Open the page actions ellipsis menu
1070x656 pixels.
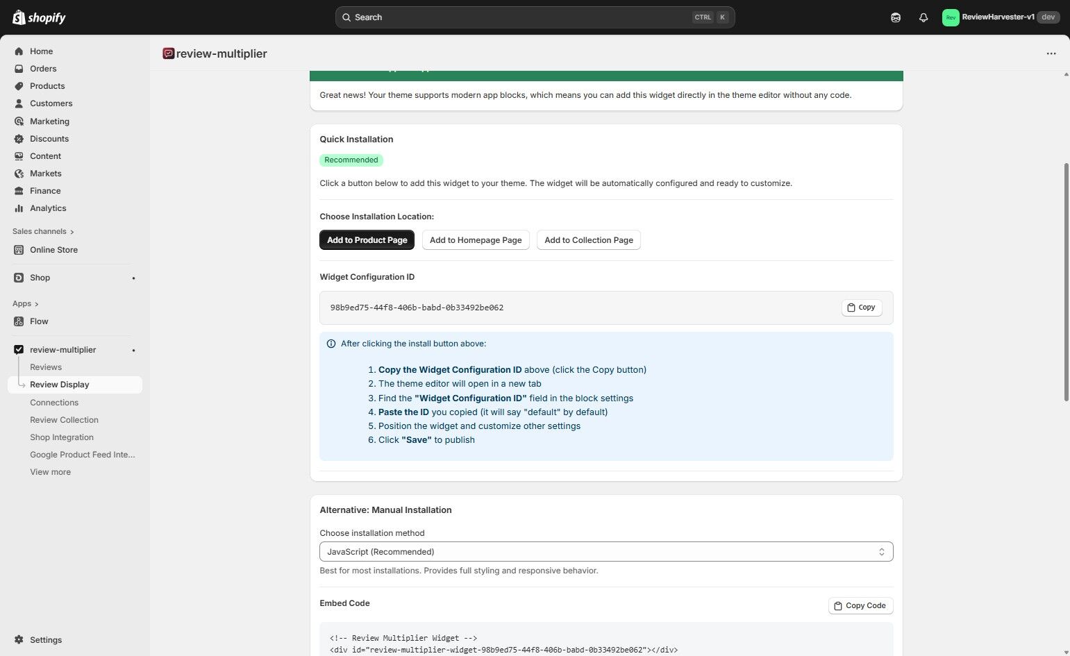click(x=1051, y=53)
